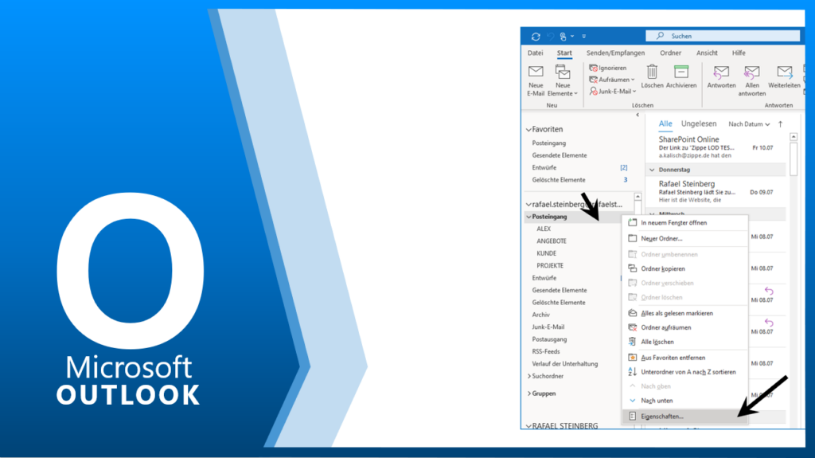815x458 pixels.
Task: Collapse the rafael.steinberg account node
Action: 528,205
